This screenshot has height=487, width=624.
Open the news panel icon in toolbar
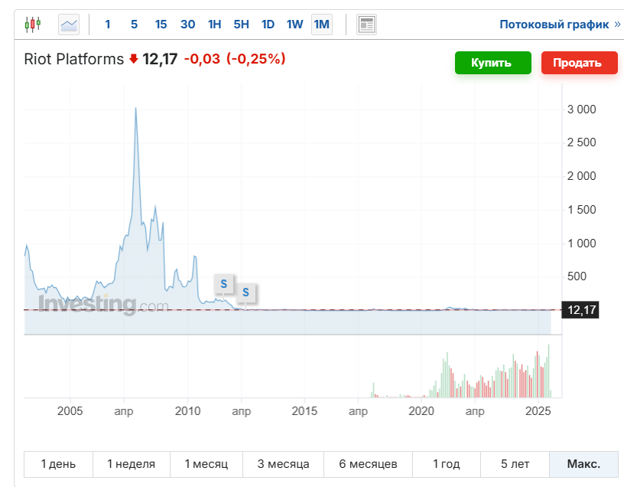pos(366,25)
